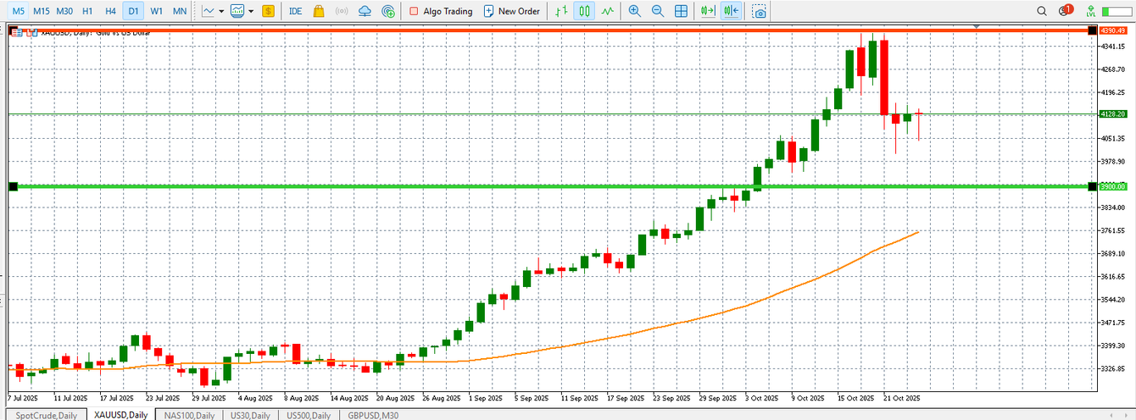Viewport: 1136px width, 420px height.
Task: Select the H4 timeframe
Action: [x=110, y=11]
